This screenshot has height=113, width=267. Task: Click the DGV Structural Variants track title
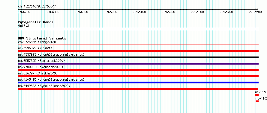(42, 38)
